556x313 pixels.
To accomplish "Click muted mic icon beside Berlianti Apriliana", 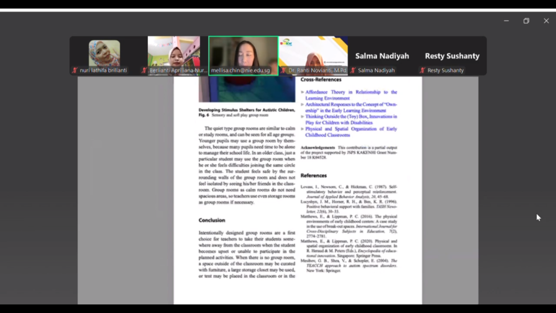I will tap(144, 71).
